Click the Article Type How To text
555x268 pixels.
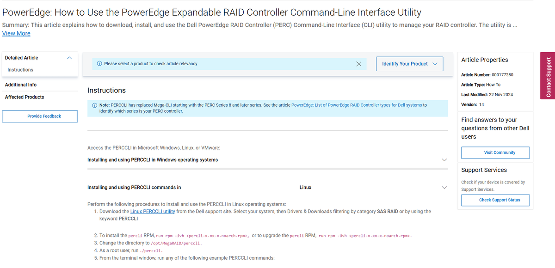point(481,85)
